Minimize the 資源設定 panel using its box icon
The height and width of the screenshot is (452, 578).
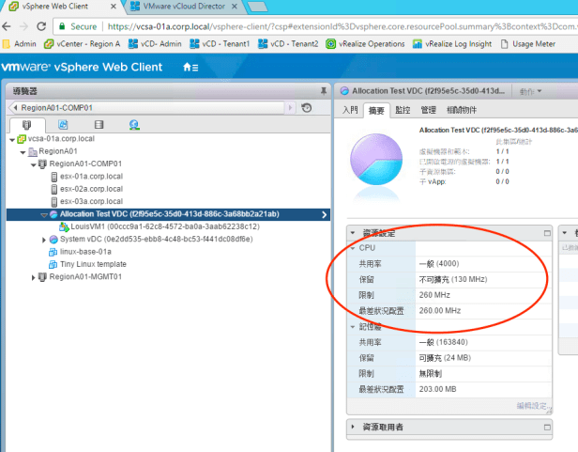coord(546,232)
